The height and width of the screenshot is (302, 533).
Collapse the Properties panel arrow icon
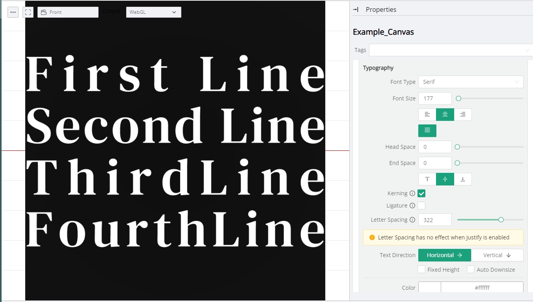[x=356, y=9]
